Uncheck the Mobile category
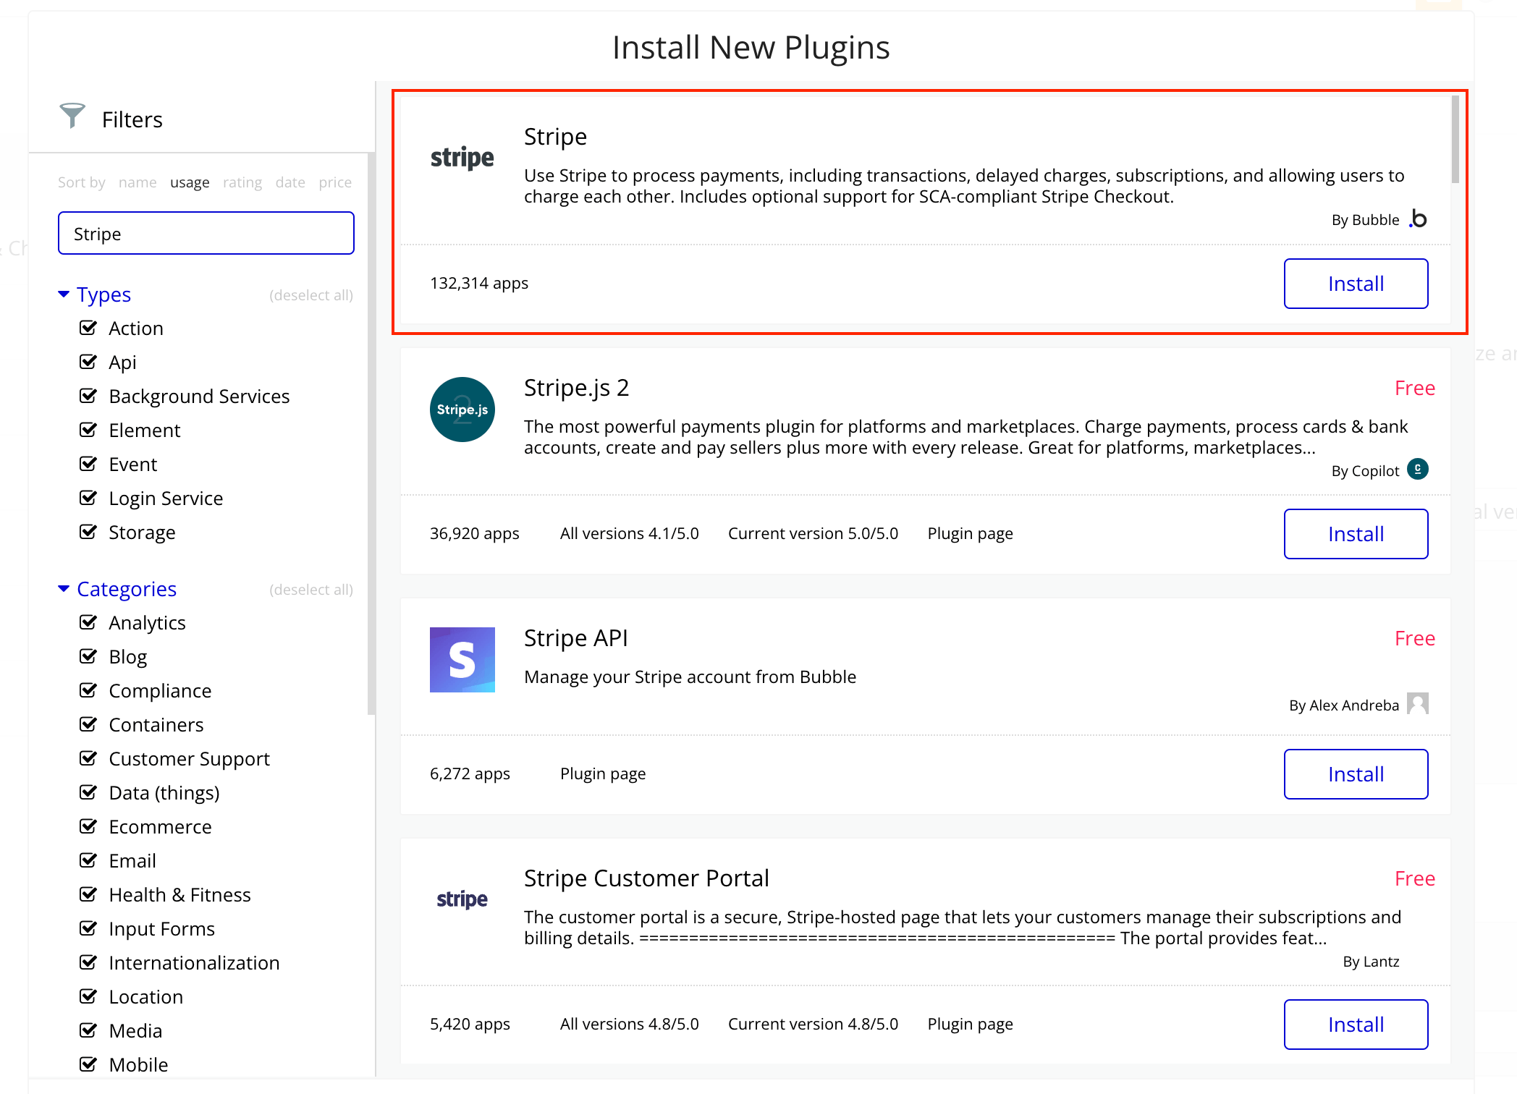The width and height of the screenshot is (1517, 1094). click(88, 1064)
